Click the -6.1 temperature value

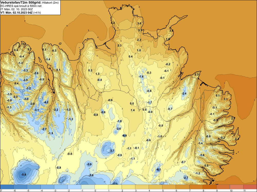pyautogui.click(x=158, y=170)
